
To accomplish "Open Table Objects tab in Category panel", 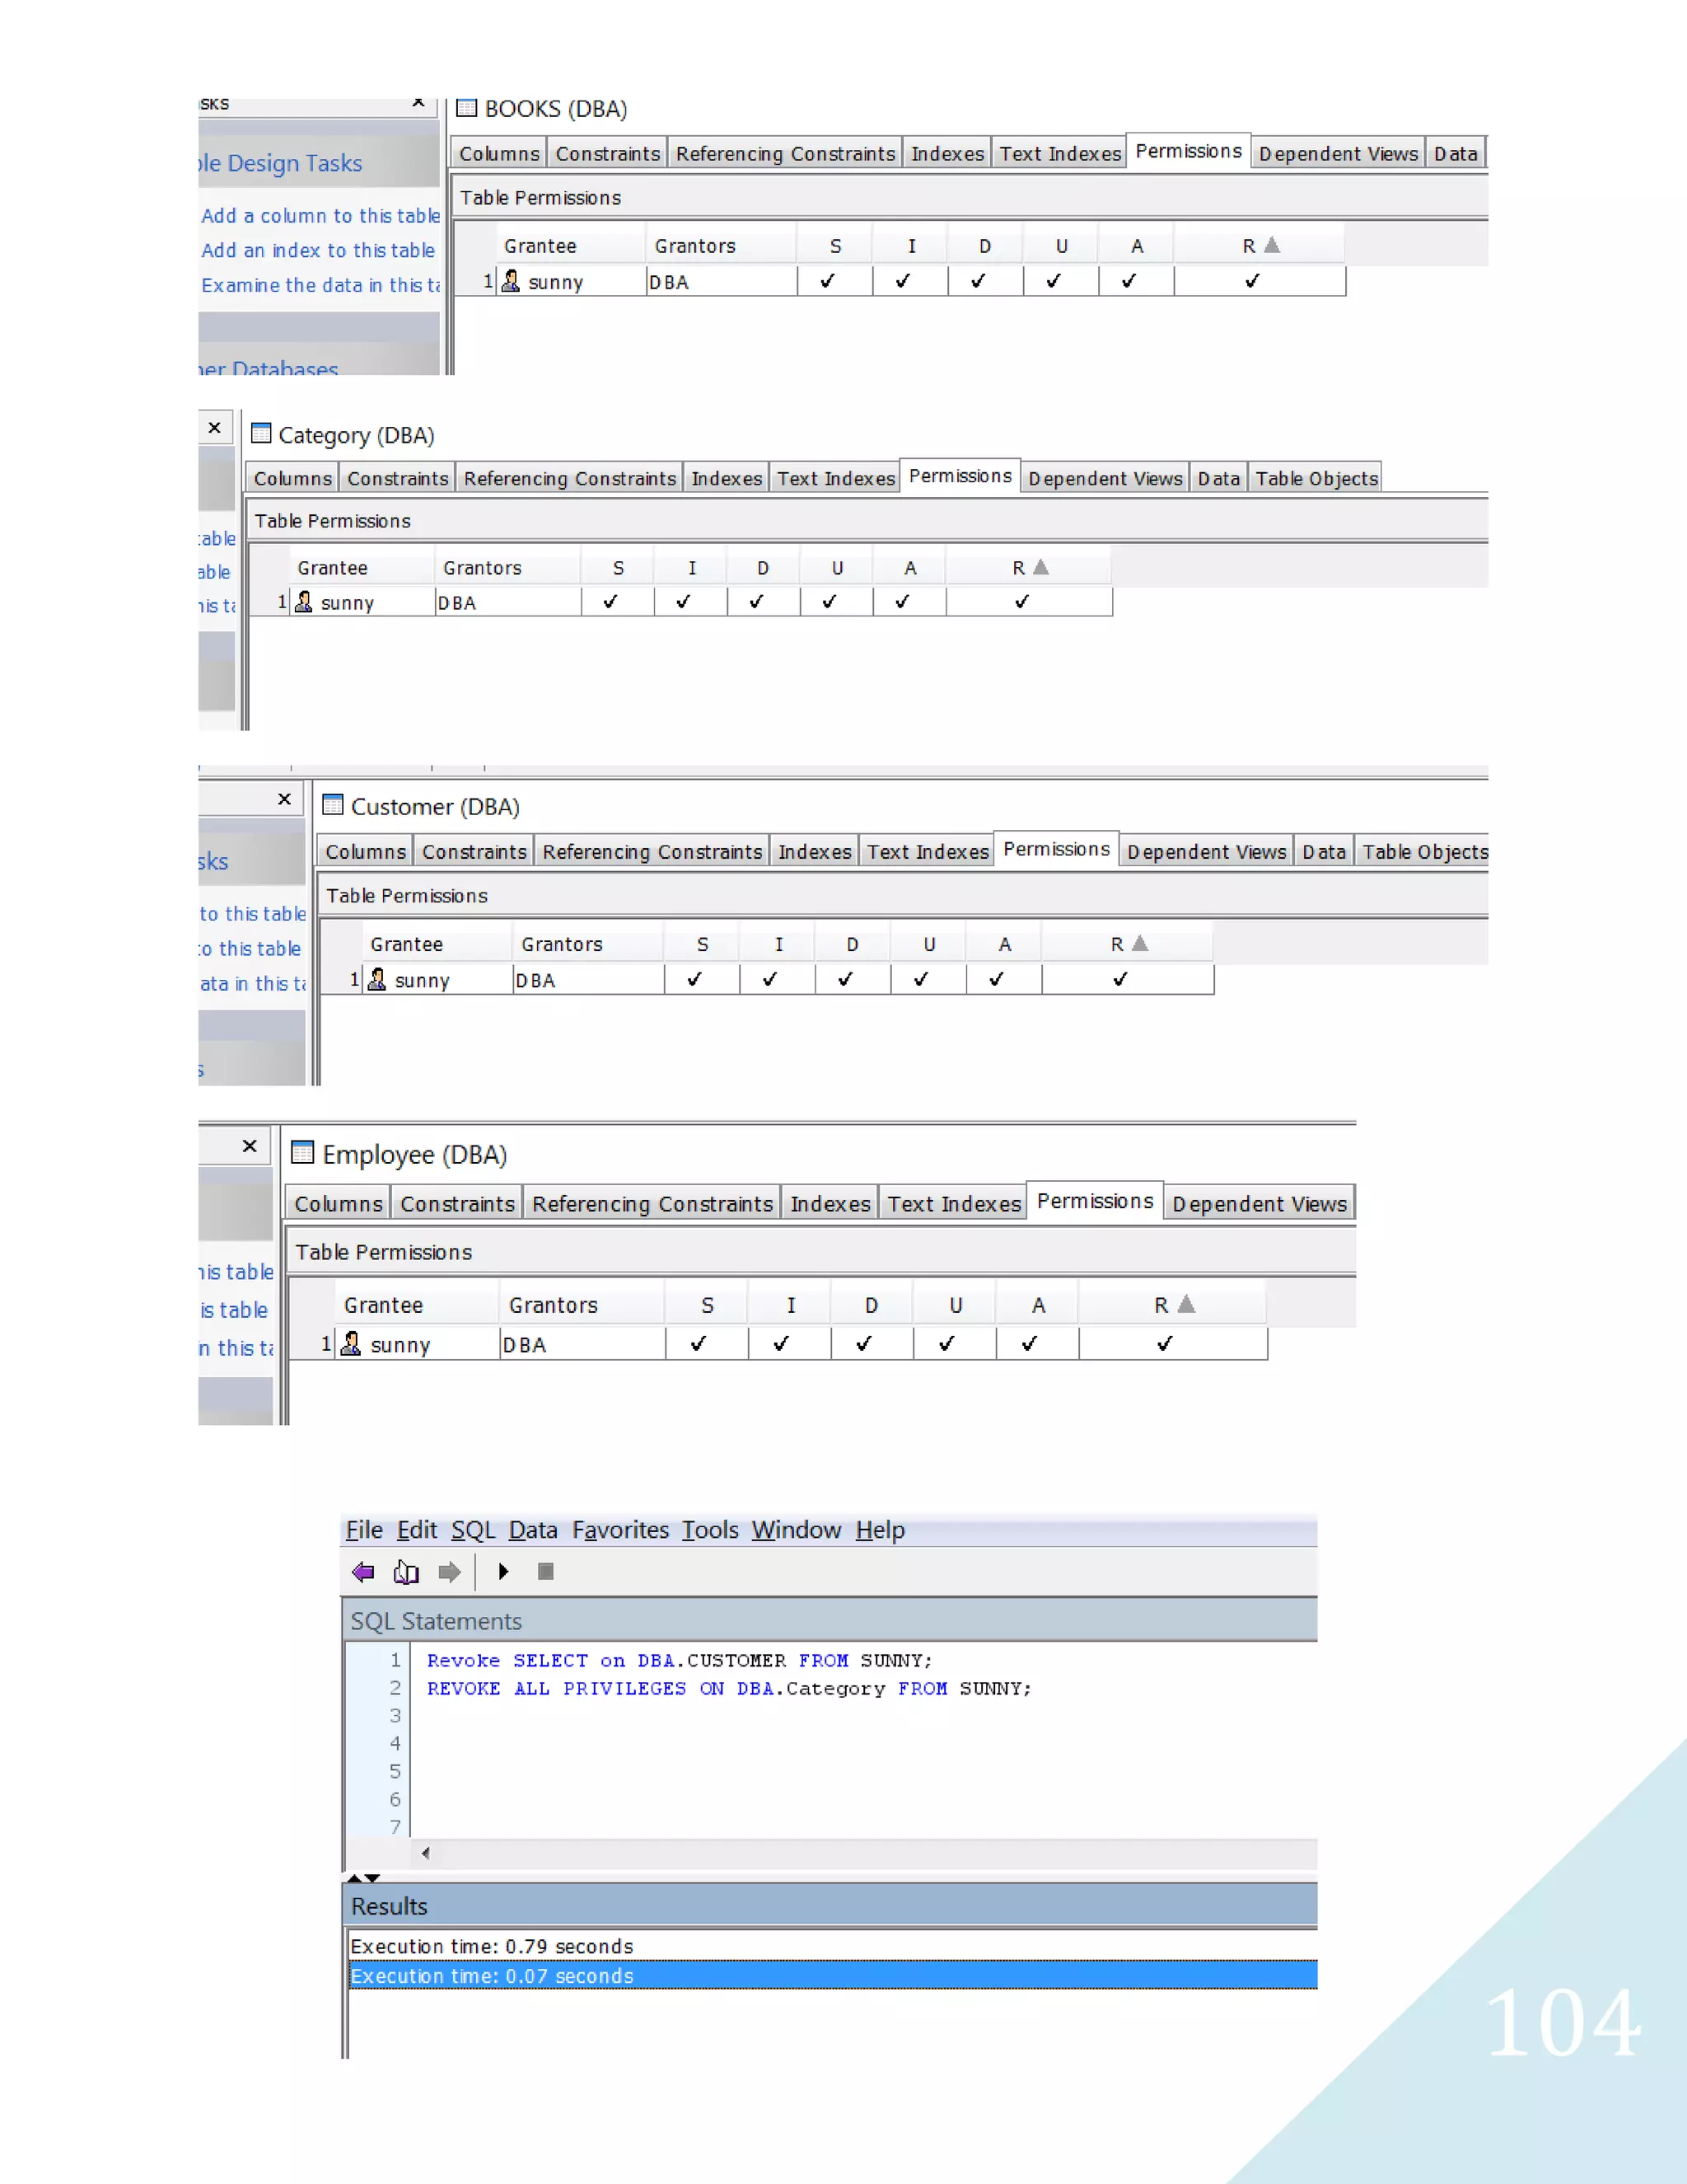I will [x=1316, y=478].
